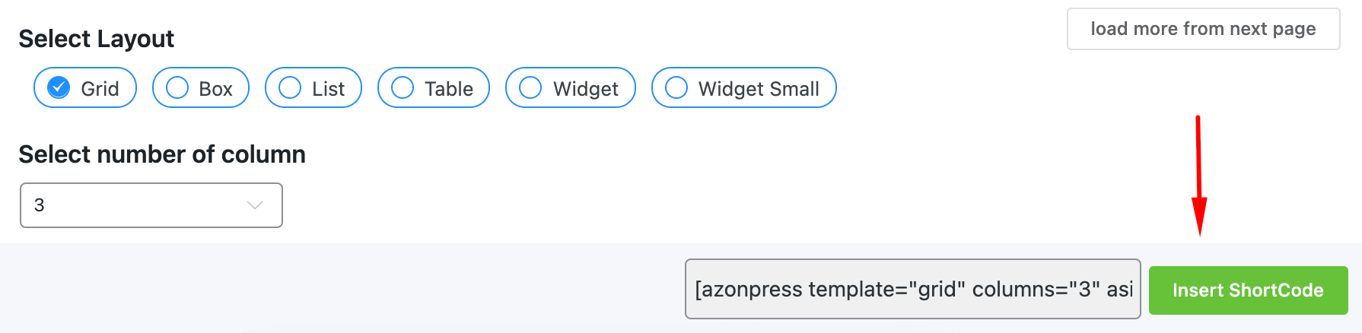Choose the Box layout option
1362x333 pixels.
[x=201, y=87]
